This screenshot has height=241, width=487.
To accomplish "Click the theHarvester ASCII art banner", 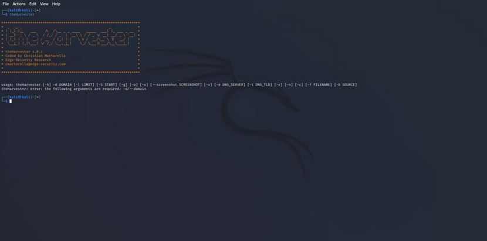I will pos(70,36).
